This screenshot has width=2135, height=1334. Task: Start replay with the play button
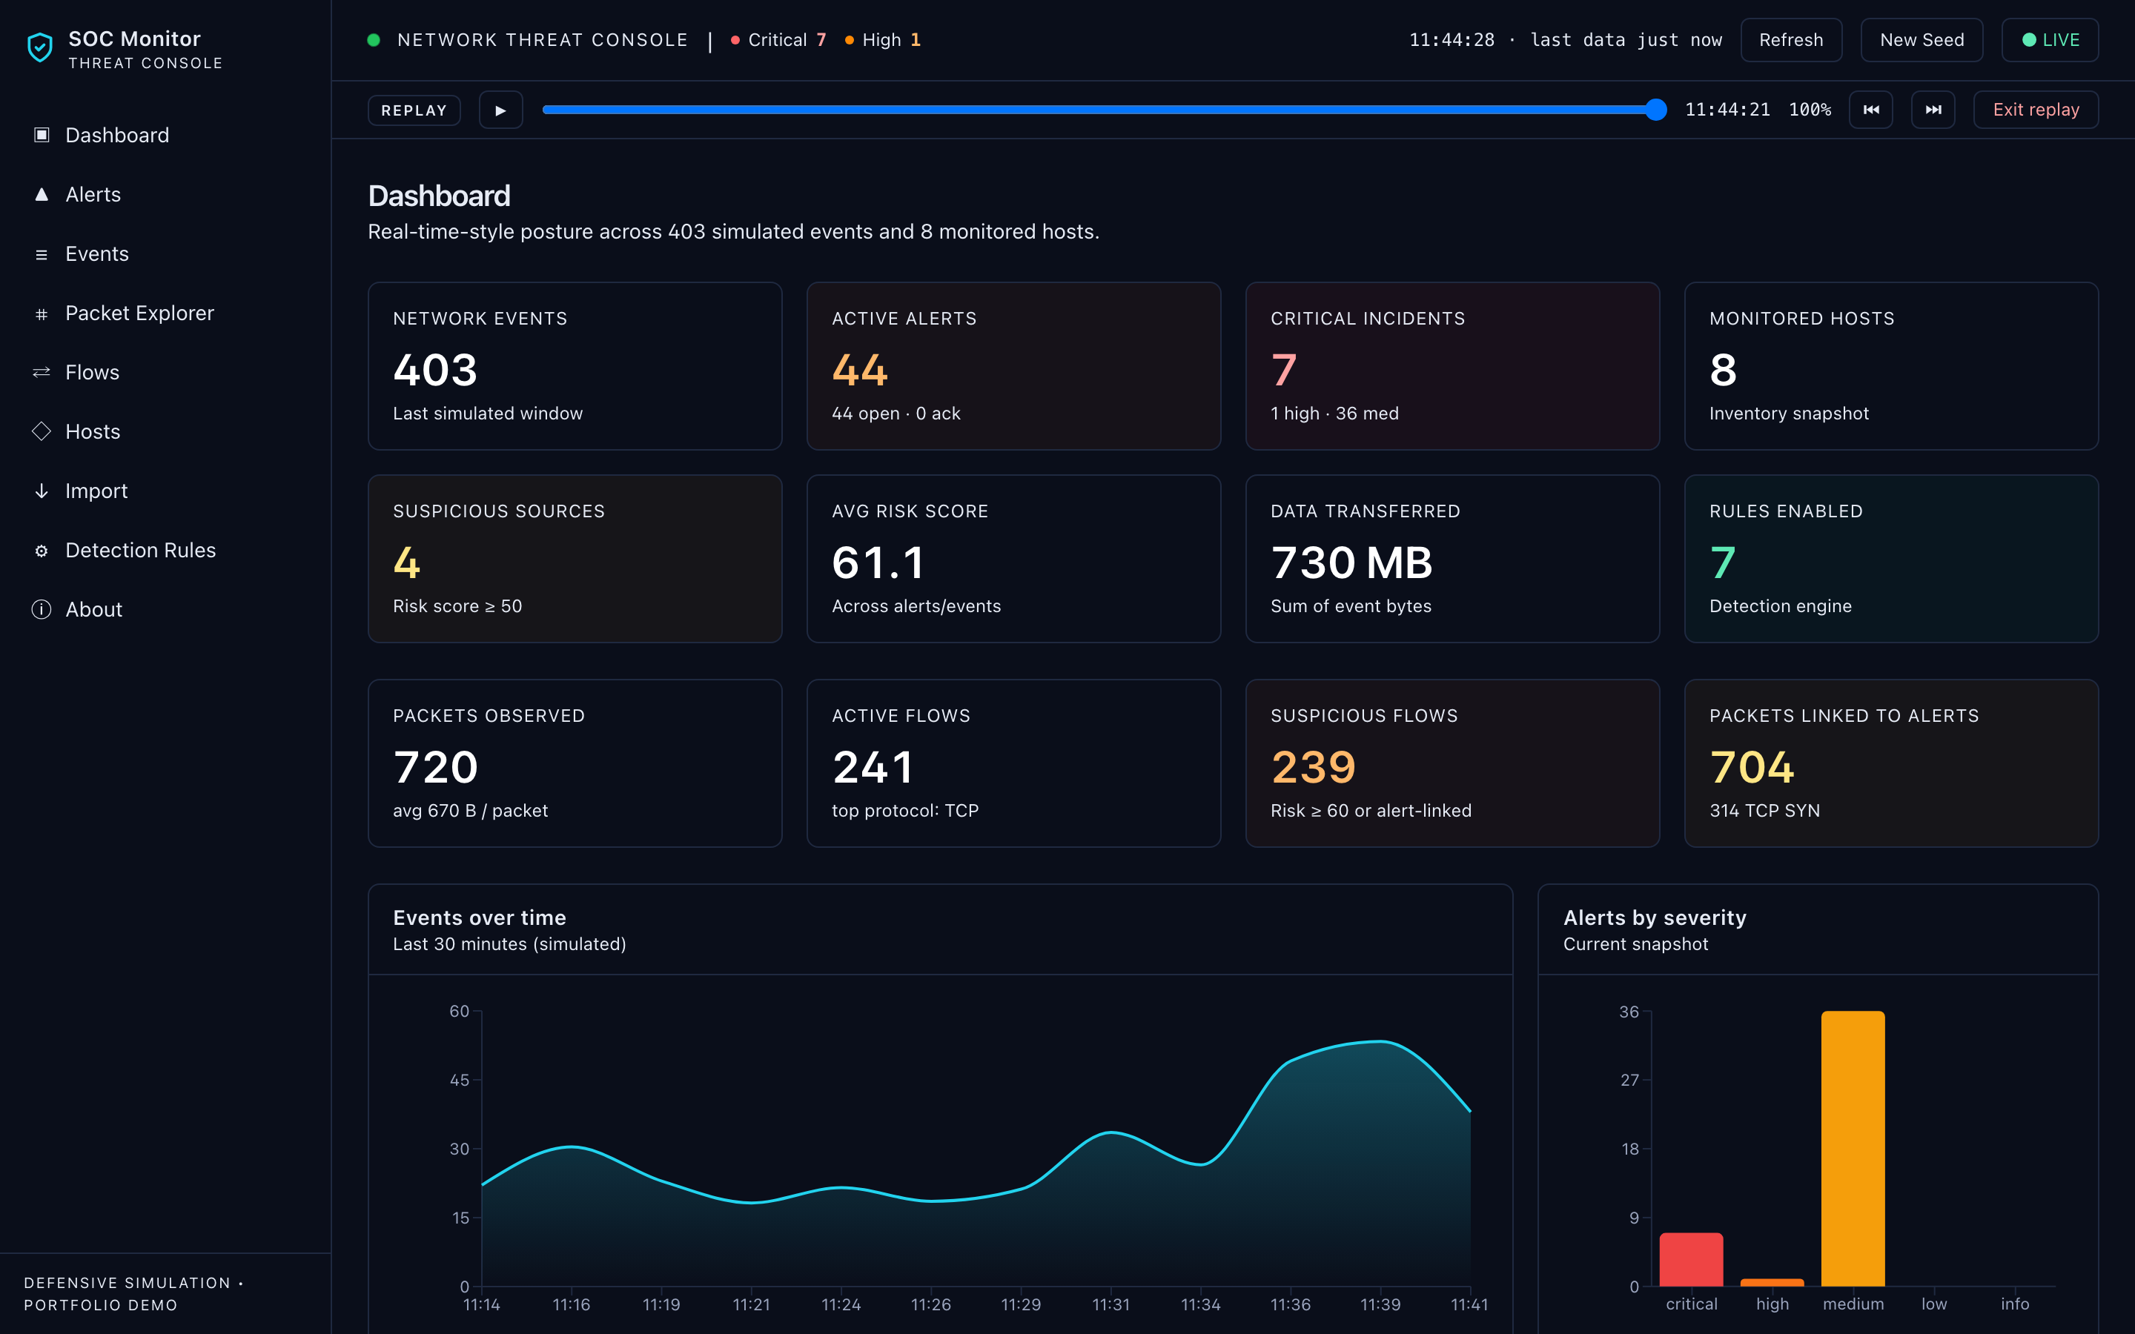501,110
